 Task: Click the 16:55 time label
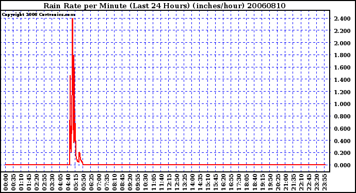tap(231, 182)
